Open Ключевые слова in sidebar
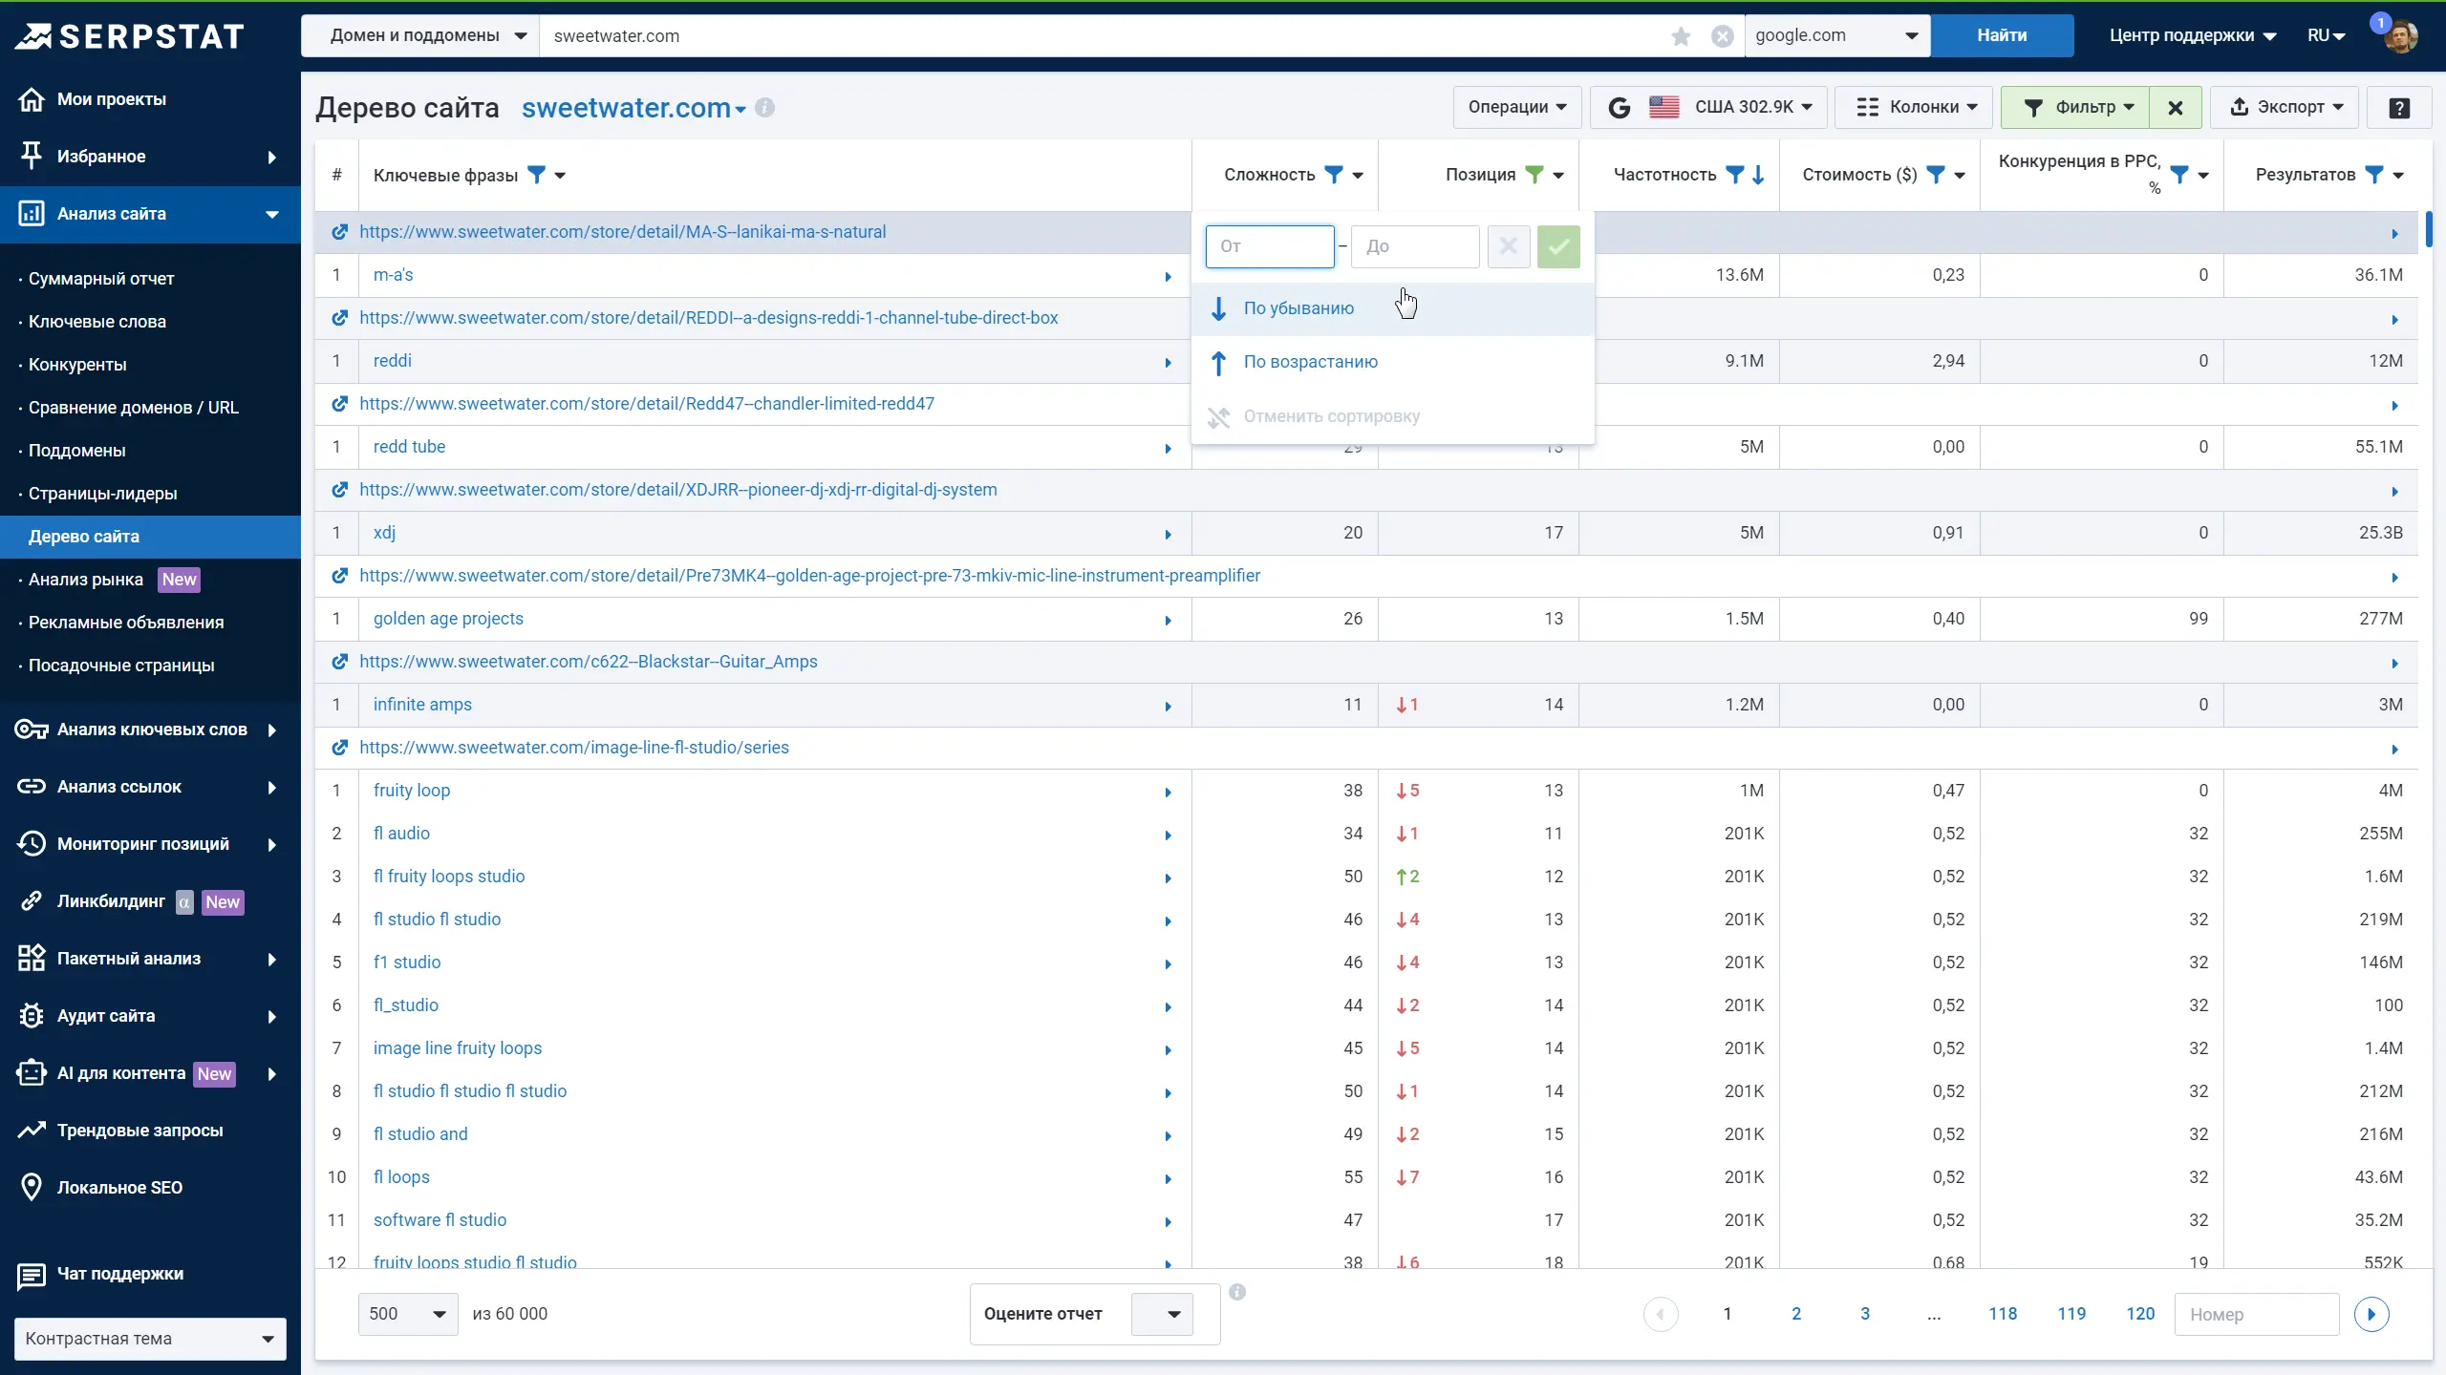The image size is (2446, 1375). [x=97, y=322]
